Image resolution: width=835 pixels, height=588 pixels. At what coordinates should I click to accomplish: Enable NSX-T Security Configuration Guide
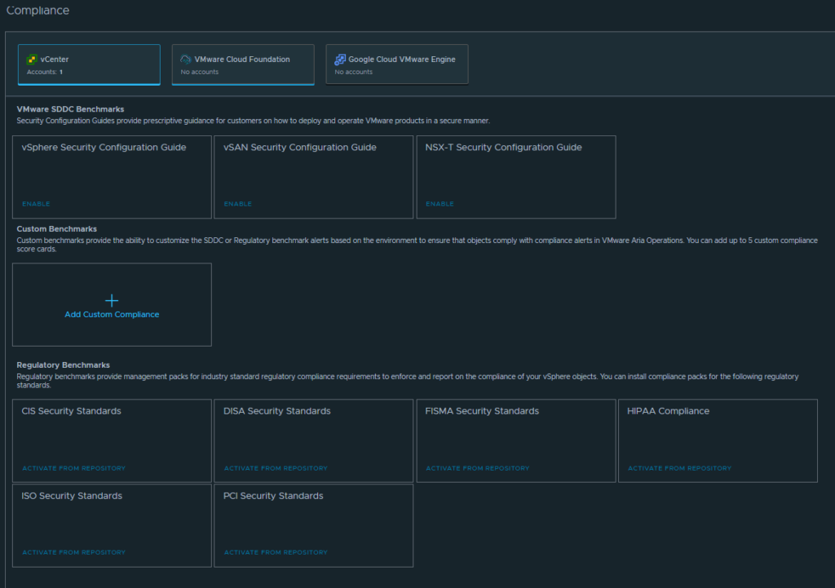click(x=440, y=204)
